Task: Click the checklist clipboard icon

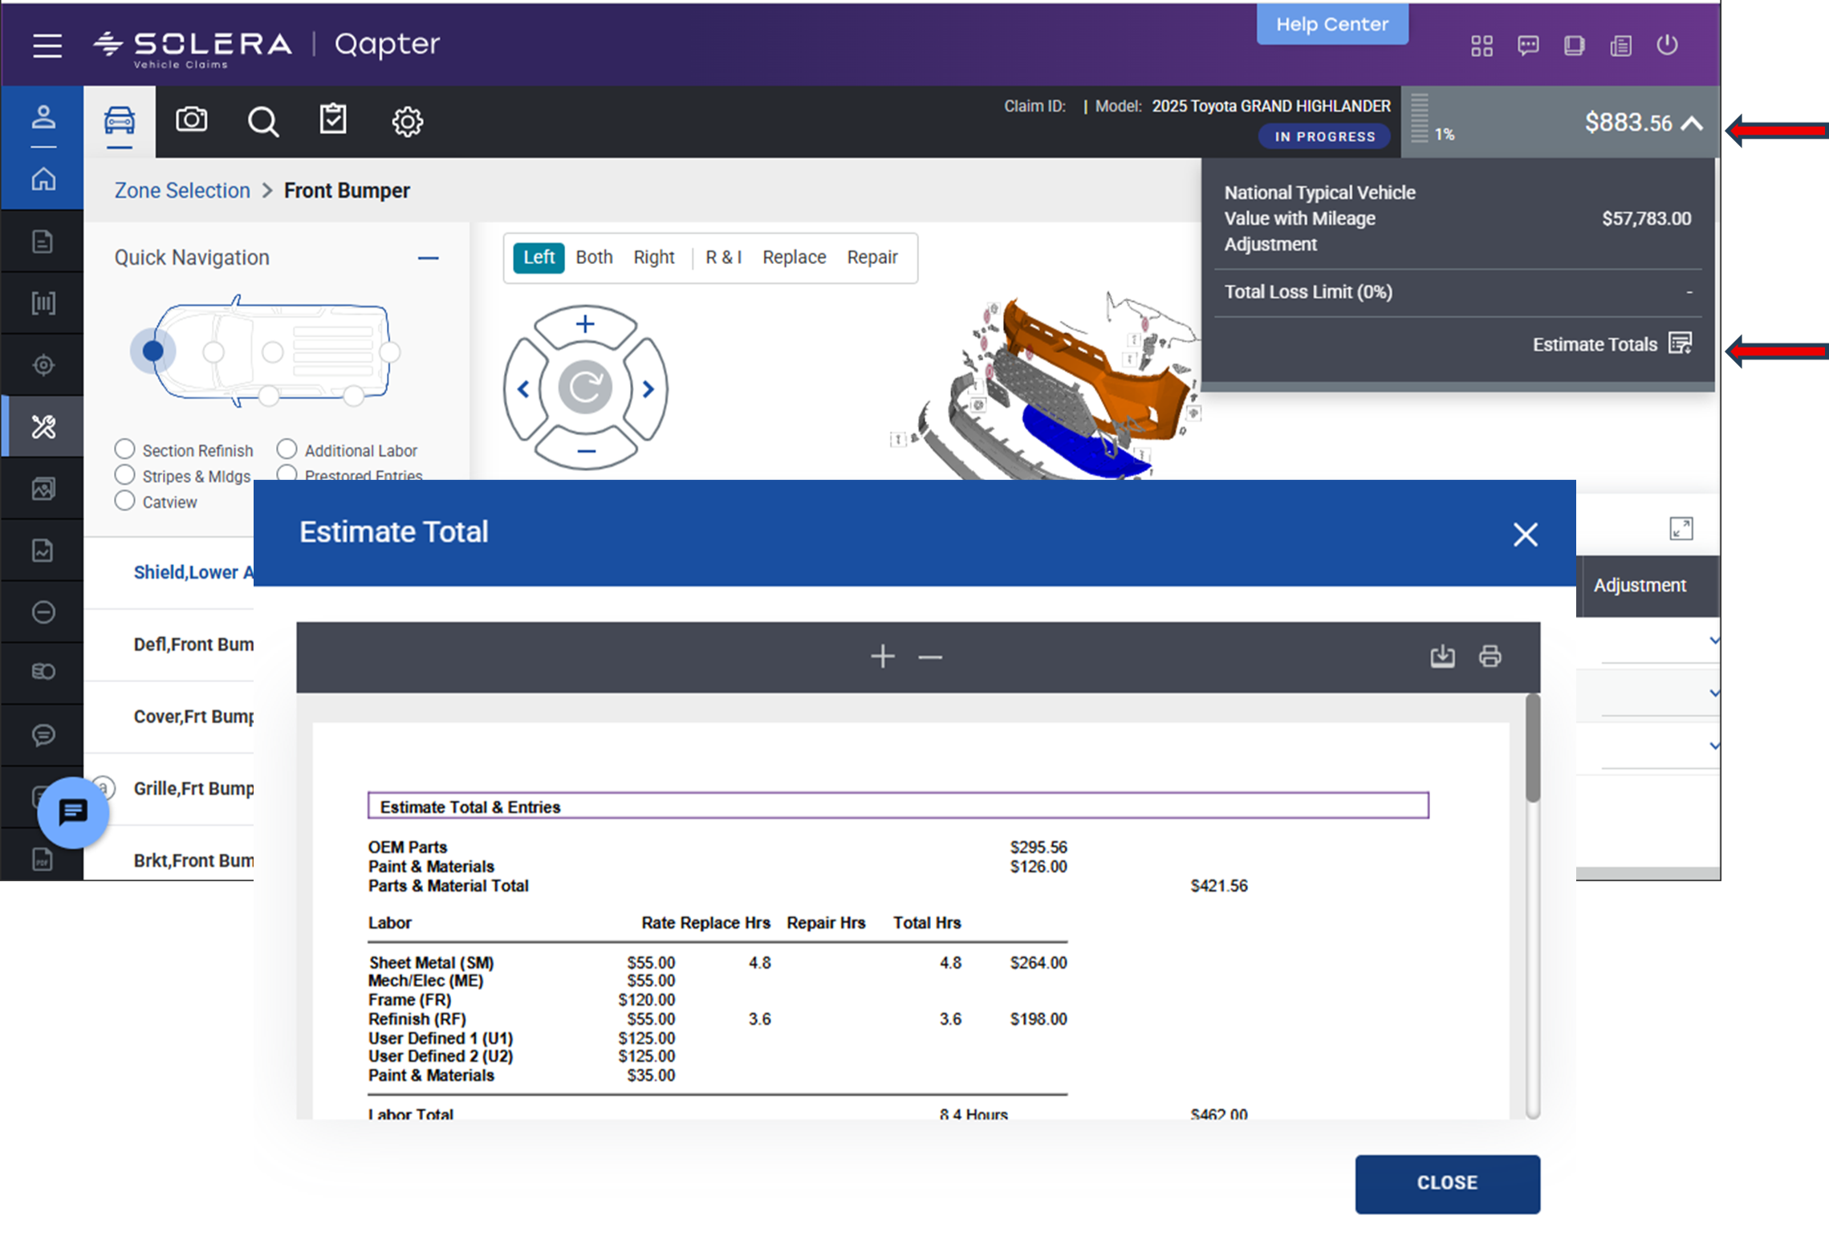Action: click(x=332, y=120)
